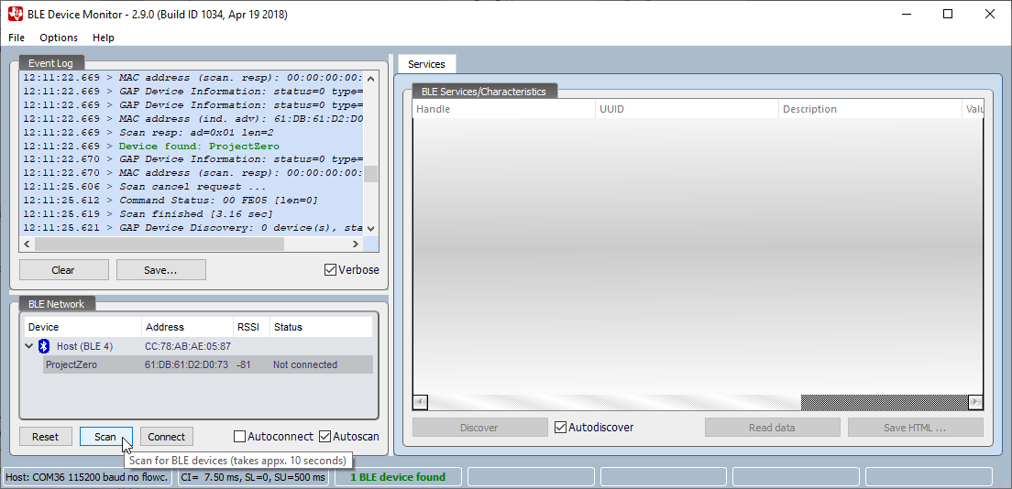Click the event log horizontal scrollbar right arrow
The image size is (1012, 489).
click(357, 244)
